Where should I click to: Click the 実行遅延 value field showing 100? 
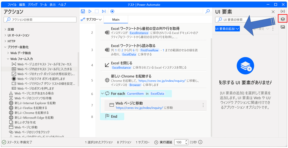[180, 142]
